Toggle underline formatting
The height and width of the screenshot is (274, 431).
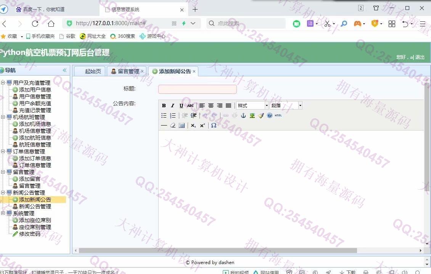pyautogui.click(x=182, y=106)
